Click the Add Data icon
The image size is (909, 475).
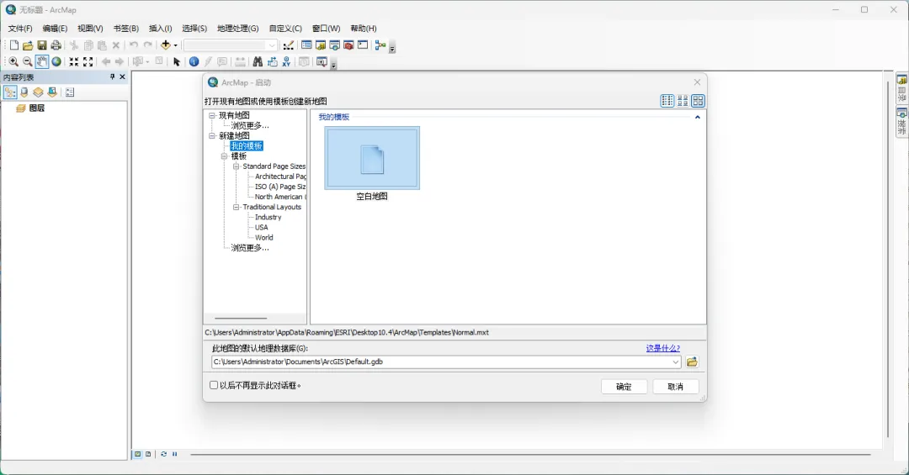(165, 45)
